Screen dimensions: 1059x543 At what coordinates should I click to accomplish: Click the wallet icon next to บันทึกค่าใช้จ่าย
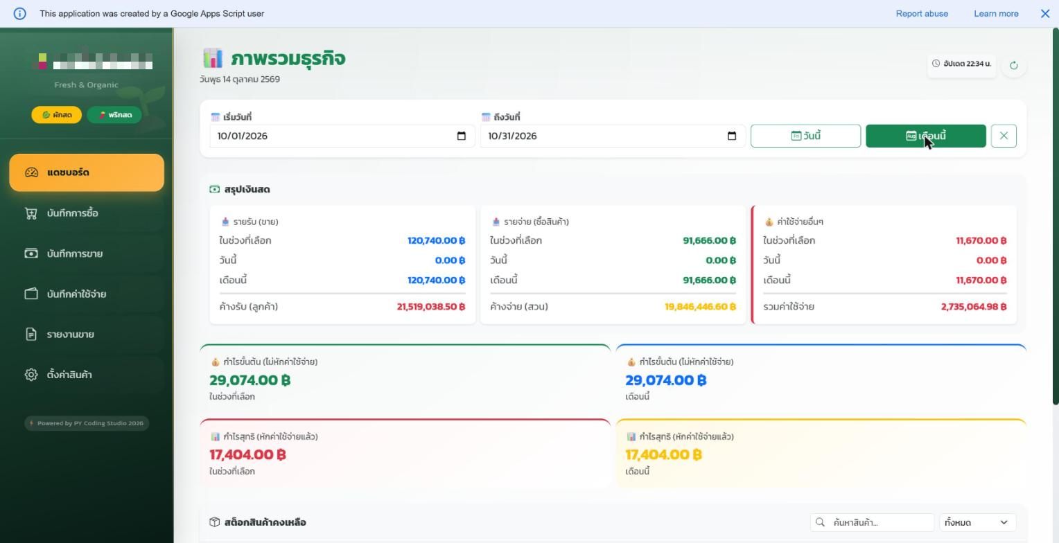(x=31, y=294)
